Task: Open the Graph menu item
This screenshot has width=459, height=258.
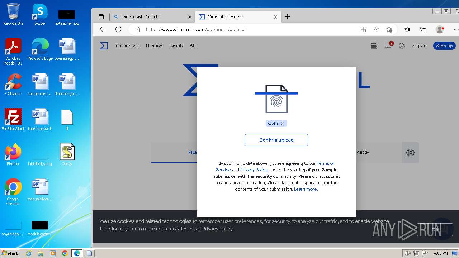Action: pyautogui.click(x=176, y=46)
